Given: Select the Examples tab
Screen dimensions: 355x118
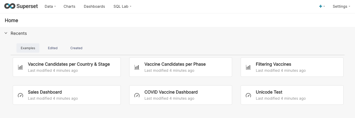Looking at the screenshot, I should [x=28, y=48].
